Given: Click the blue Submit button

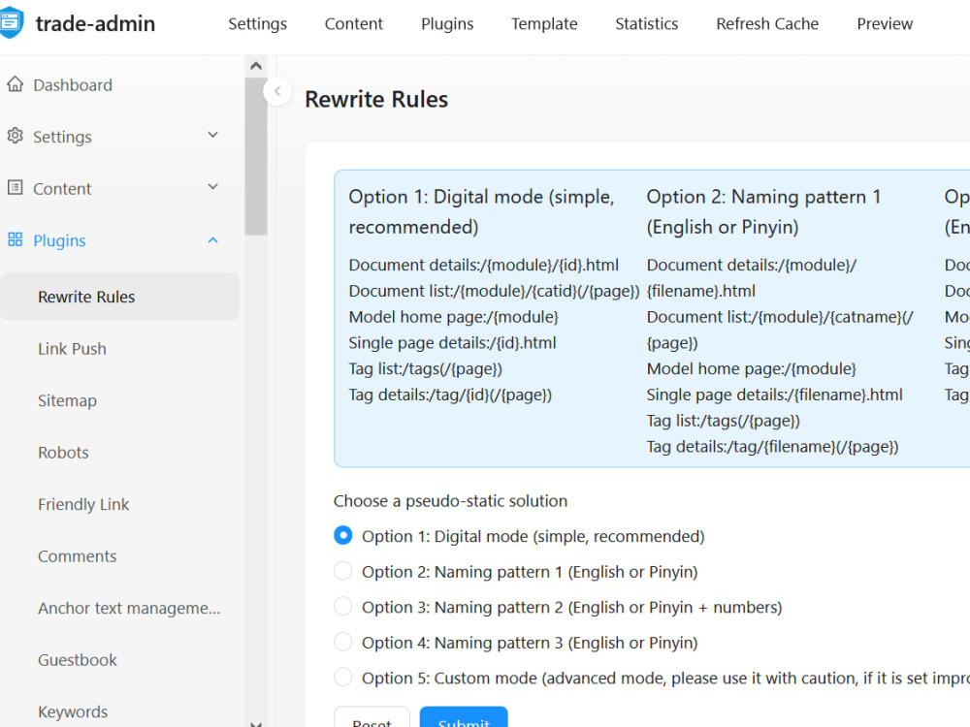Looking at the screenshot, I should (464, 717).
